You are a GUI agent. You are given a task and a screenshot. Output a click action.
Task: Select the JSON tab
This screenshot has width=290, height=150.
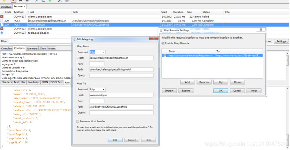point(45,82)
